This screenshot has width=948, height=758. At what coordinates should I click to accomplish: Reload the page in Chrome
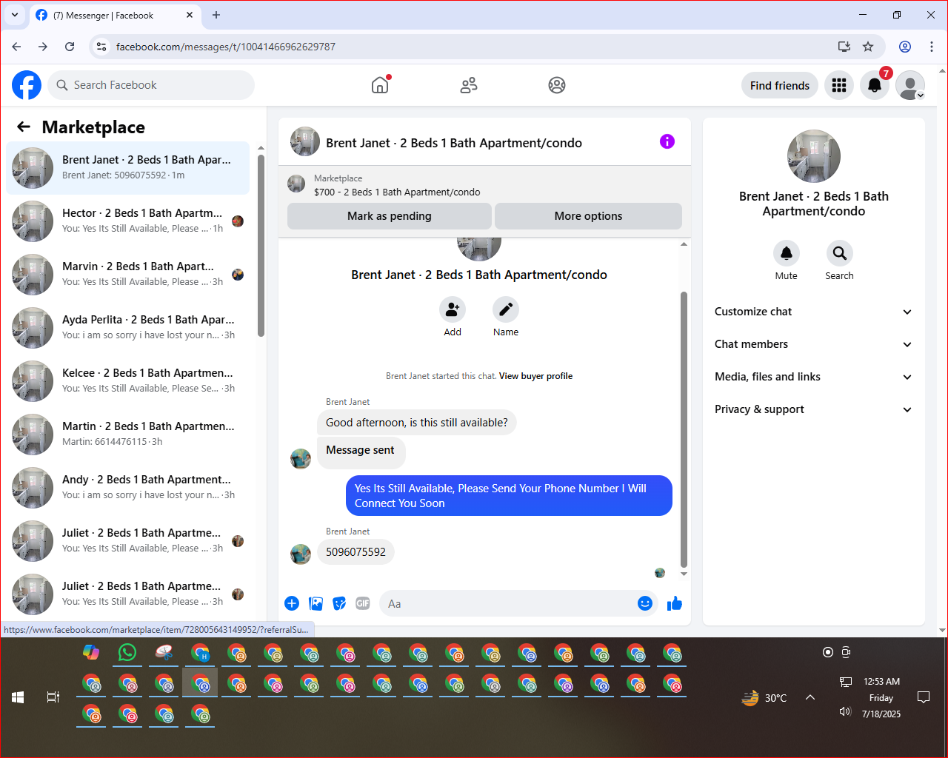click(x=70, y=47)
